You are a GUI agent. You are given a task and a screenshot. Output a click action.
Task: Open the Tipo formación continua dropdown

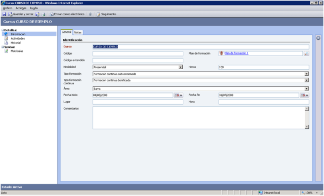(306, 80)
